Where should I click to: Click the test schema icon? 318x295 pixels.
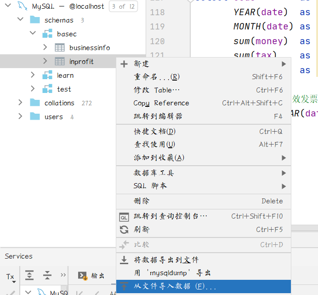[47, 89]
